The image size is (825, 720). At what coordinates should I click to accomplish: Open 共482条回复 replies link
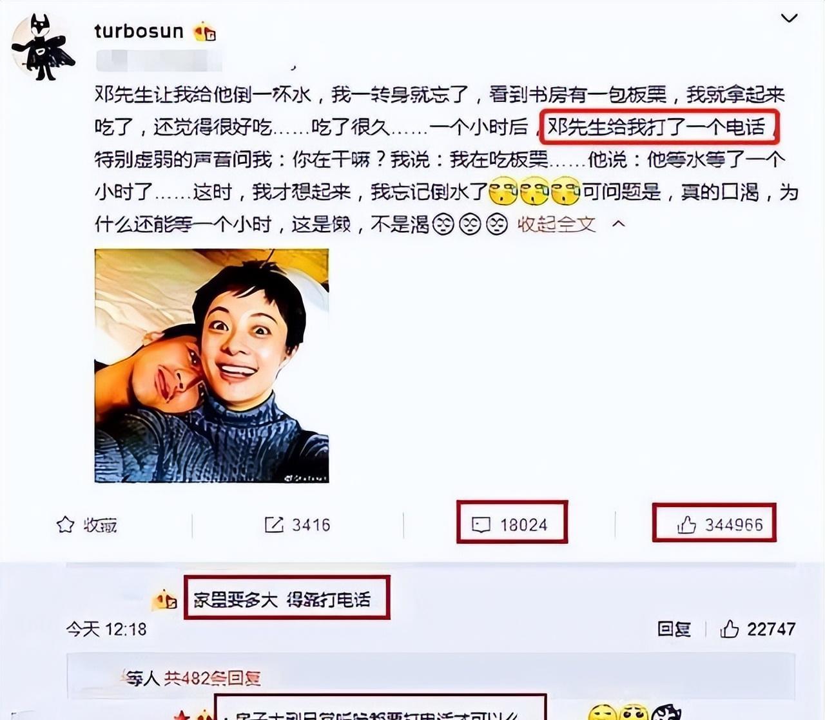[213, 677]
